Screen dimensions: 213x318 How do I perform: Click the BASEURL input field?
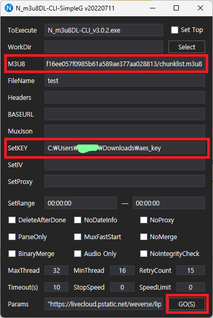tap(125, 114)
